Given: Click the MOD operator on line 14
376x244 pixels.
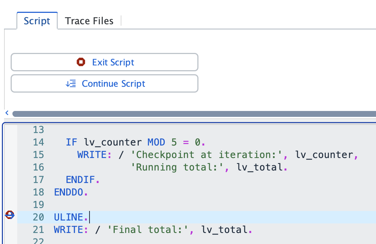Looking at the screenshot, I should click(x=156, y=142).
